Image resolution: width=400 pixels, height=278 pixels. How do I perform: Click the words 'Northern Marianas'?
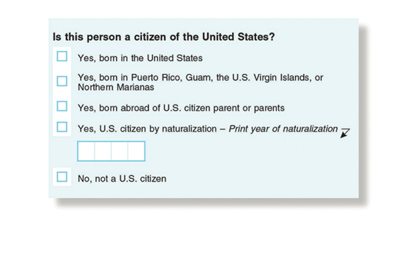click(x=116, y=87)
